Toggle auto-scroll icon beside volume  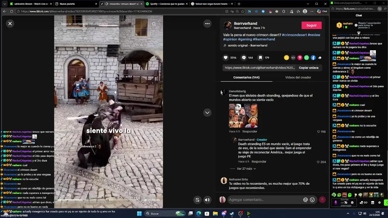pyautogui.click(x=197, y=200)
